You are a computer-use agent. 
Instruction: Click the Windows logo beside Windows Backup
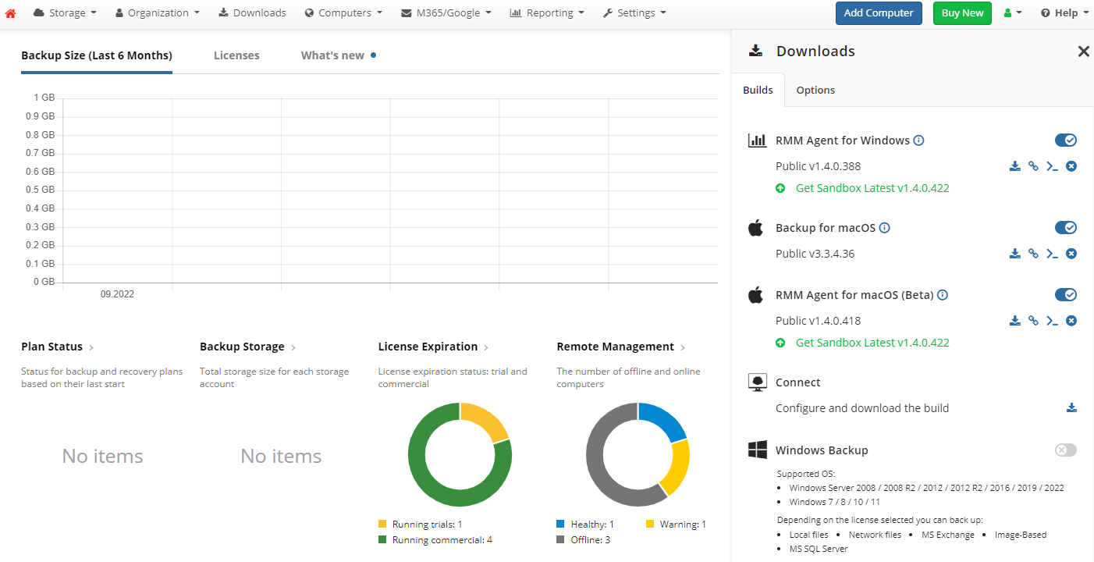tap(757, 450)
